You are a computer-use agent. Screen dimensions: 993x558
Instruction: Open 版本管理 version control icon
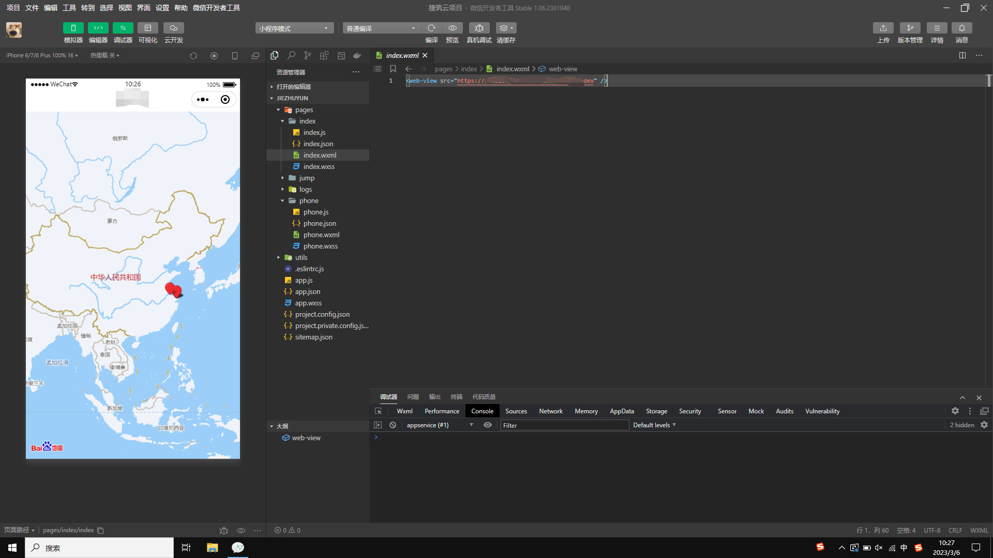910,28
